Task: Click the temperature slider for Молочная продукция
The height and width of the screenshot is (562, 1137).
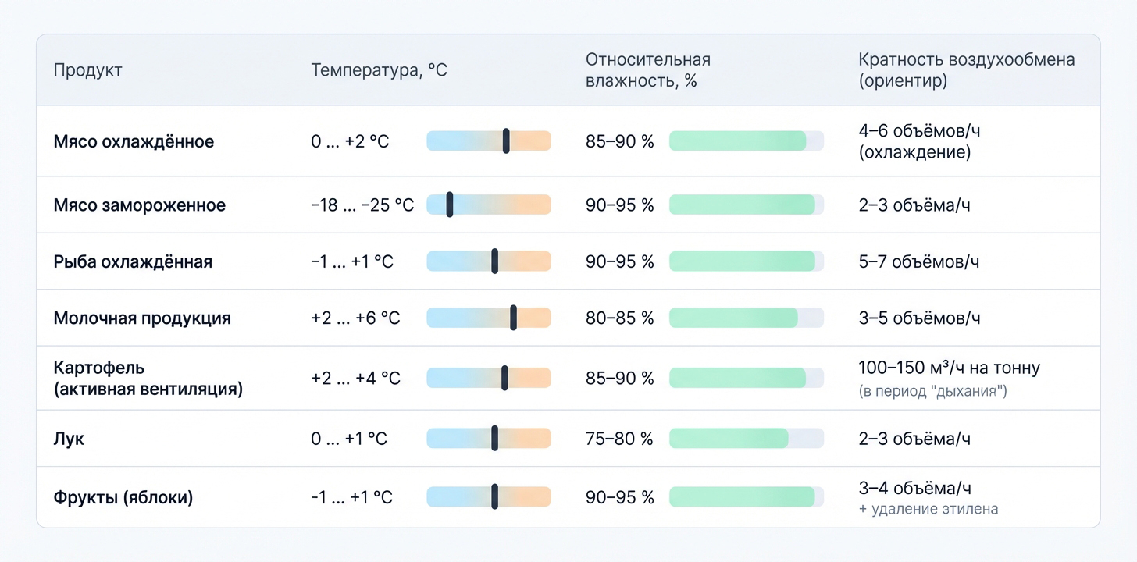Action: (489, 318)
